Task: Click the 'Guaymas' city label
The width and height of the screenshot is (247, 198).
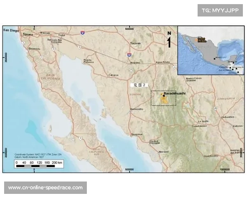Action: (x=137, y=134)
